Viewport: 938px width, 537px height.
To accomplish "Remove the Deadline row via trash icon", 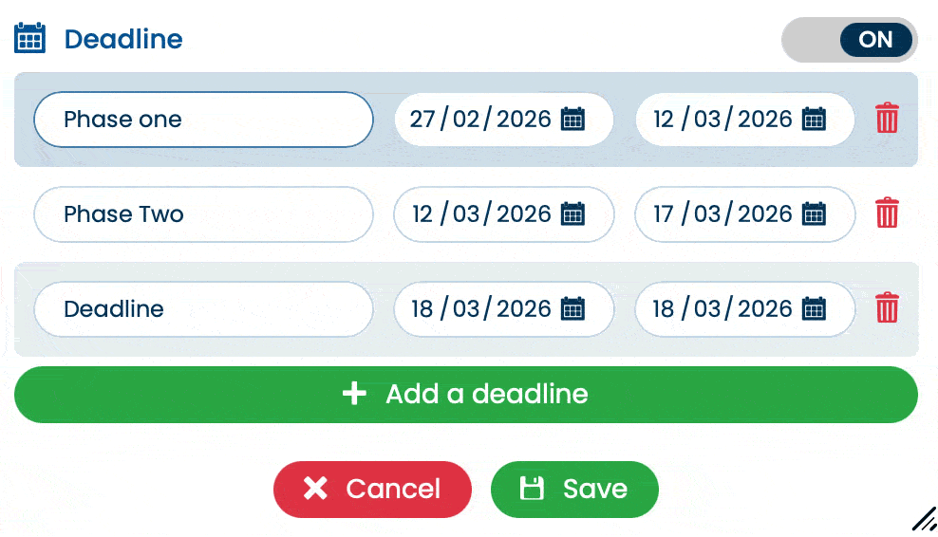I will pos(887,308).
